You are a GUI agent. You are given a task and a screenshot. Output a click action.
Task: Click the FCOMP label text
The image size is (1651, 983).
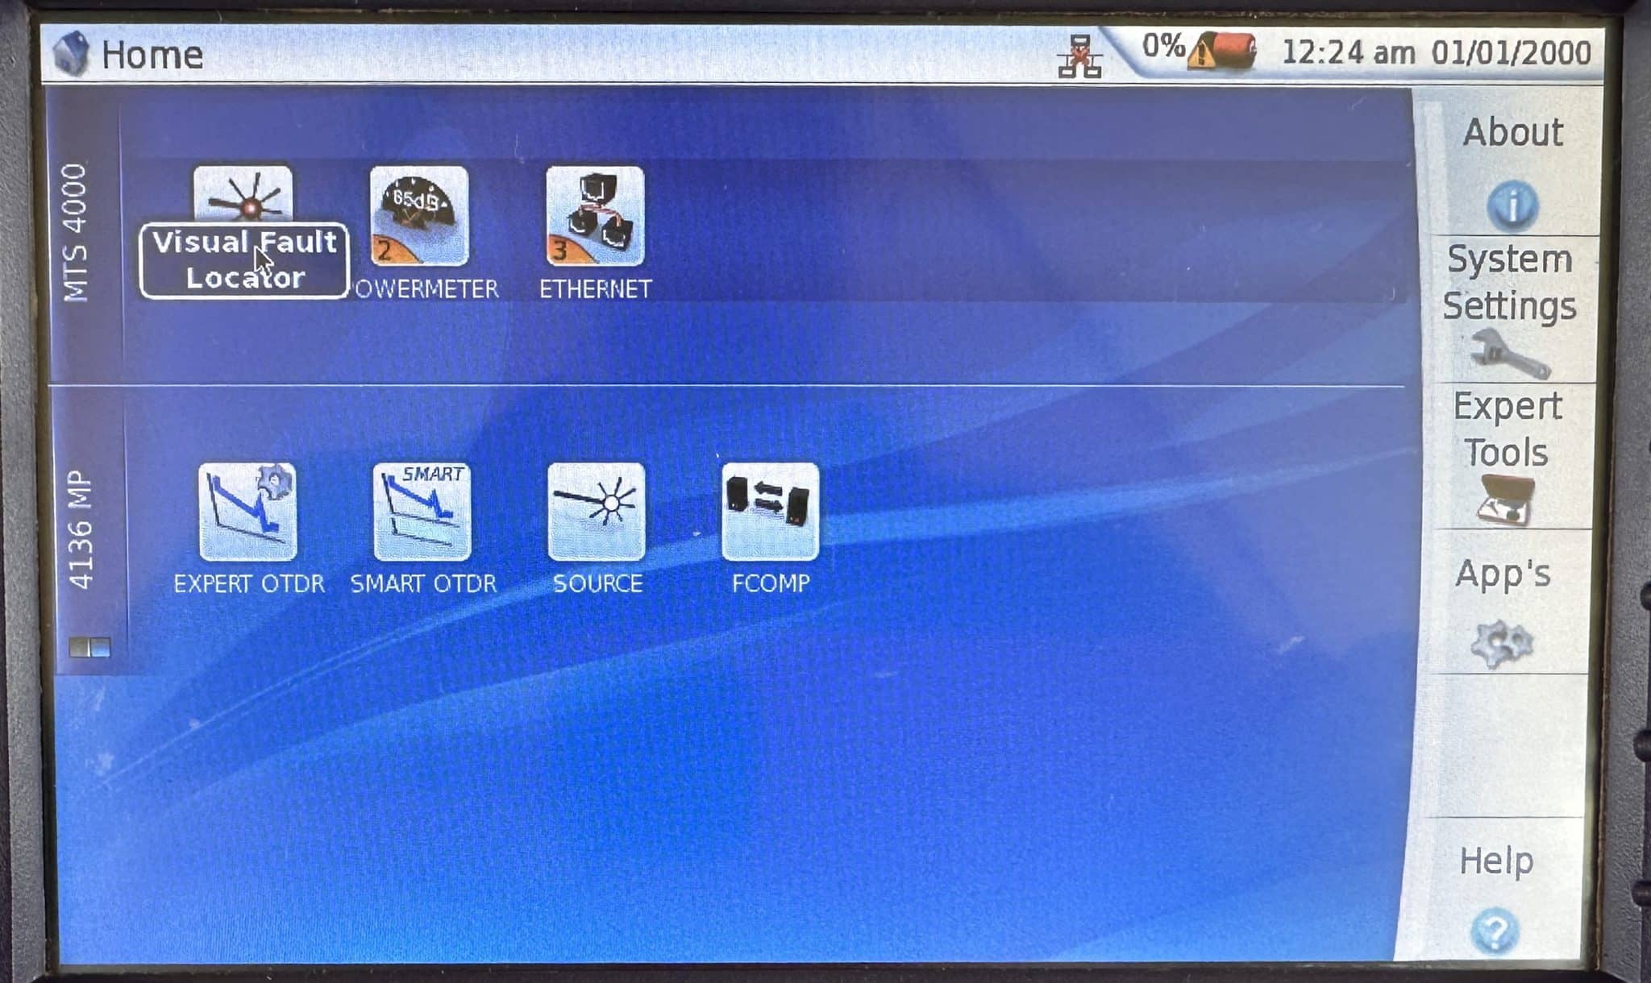771,583
